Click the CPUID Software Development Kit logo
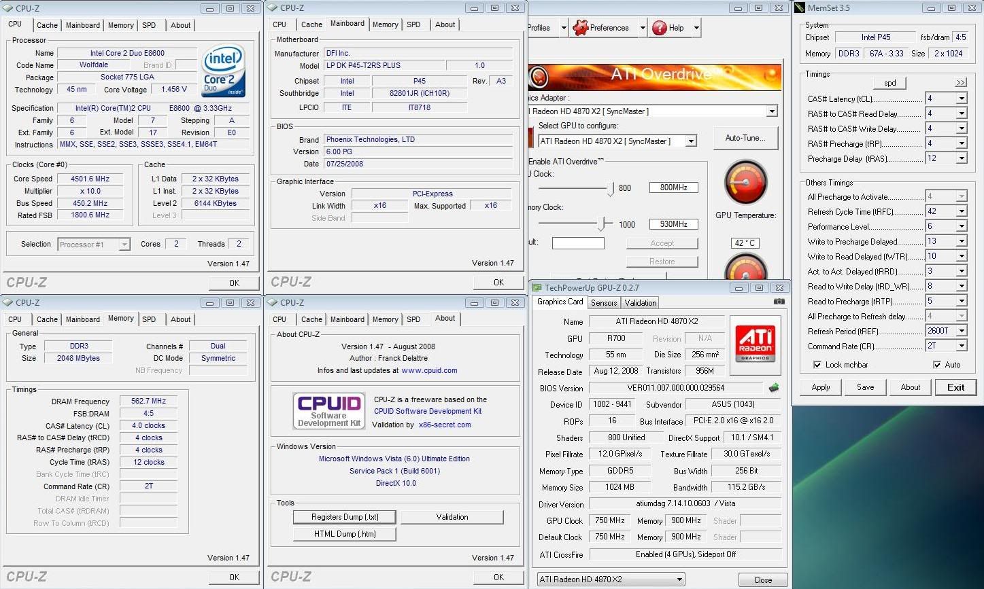 328,411
